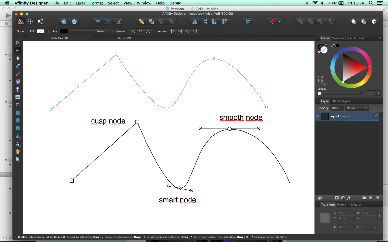This screenshot has width=388, height=242.
Task: Select the Artistic Text tool
Action: click(x=18, y=144)
